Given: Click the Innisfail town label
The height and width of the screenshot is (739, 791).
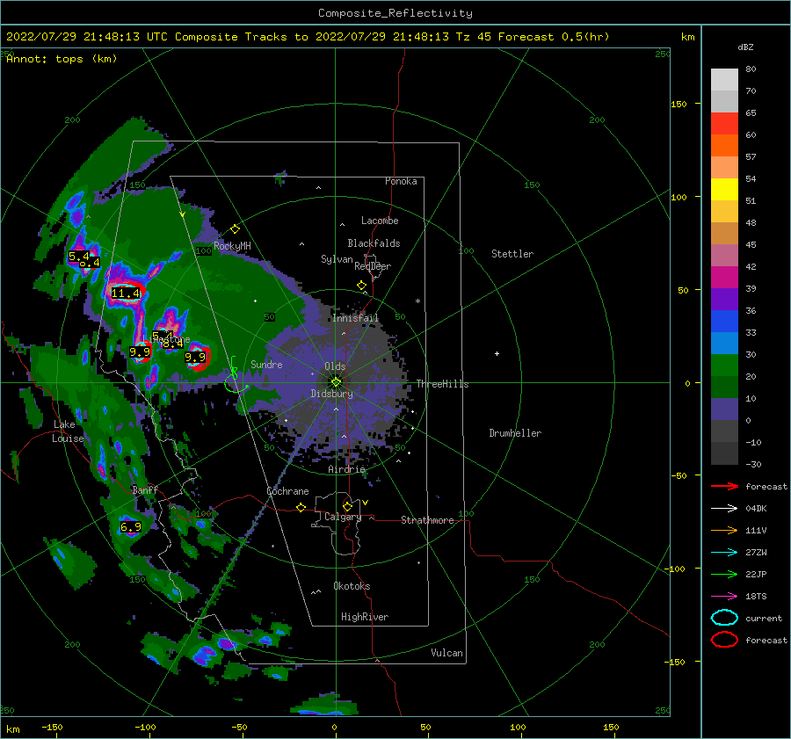Looking at the screenshot, I should tap(355, 318).
